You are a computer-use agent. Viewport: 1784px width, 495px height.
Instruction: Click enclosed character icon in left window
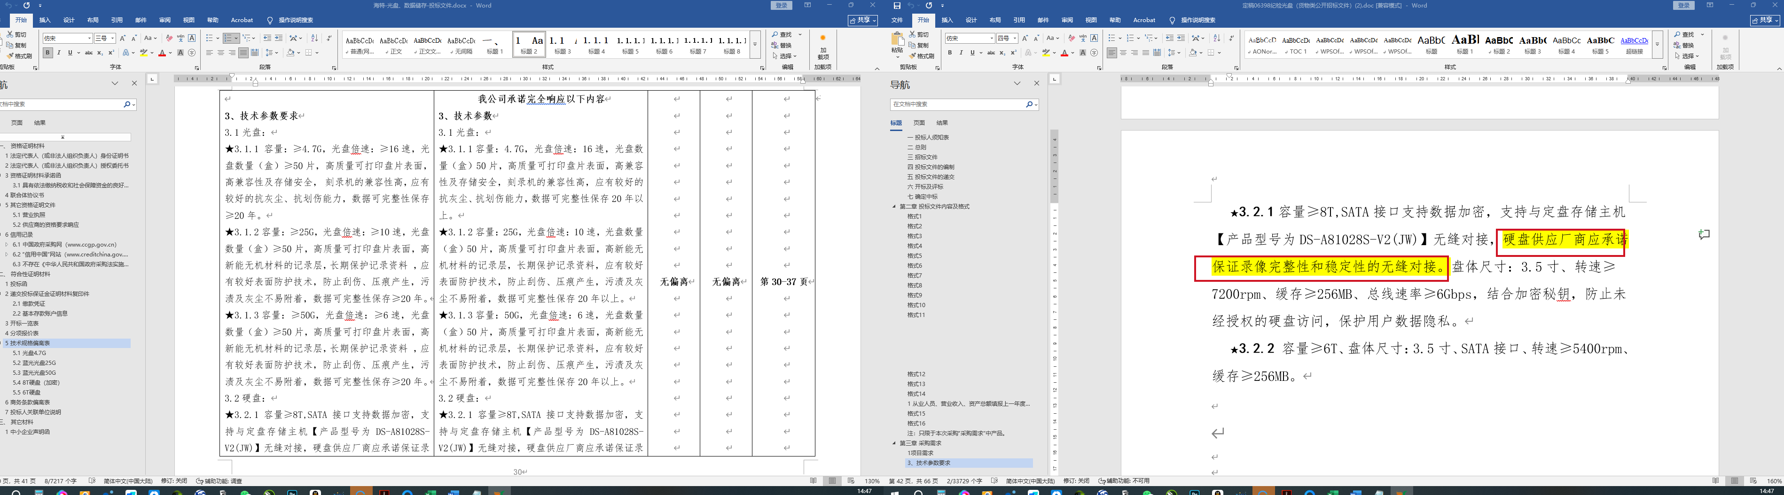(192, 53)
